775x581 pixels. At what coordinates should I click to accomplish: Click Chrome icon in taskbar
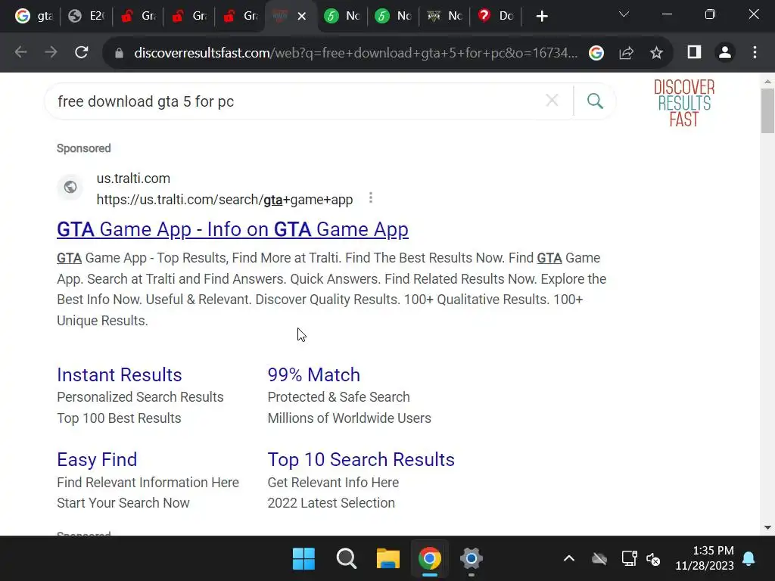tap(430, 558)
